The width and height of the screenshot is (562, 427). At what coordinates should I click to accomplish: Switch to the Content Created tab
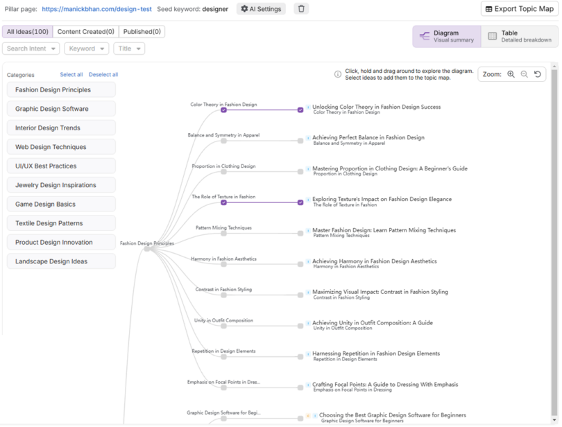click(85, 31)
